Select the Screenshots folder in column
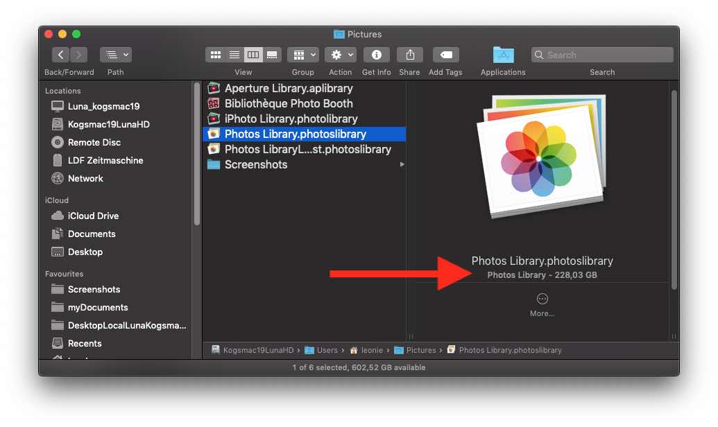This screenshot has height=427, width=718. coord(256,165)
